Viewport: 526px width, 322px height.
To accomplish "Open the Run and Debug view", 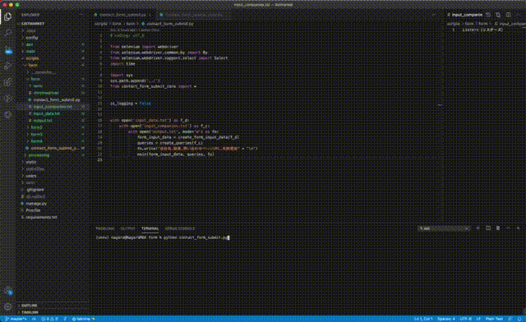I will tap(7, 66).
